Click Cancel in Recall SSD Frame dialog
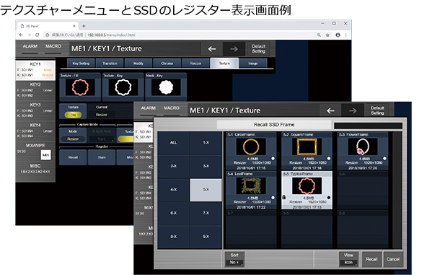 393,259
